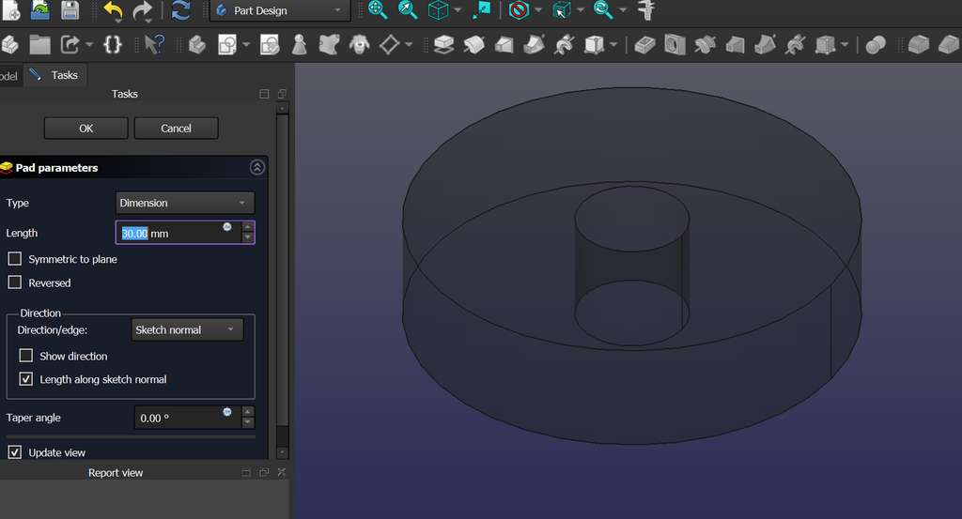Increase Length using the up stepper arrow
Image resolution: width=962 pixels, height=519 pixels.
248,227
